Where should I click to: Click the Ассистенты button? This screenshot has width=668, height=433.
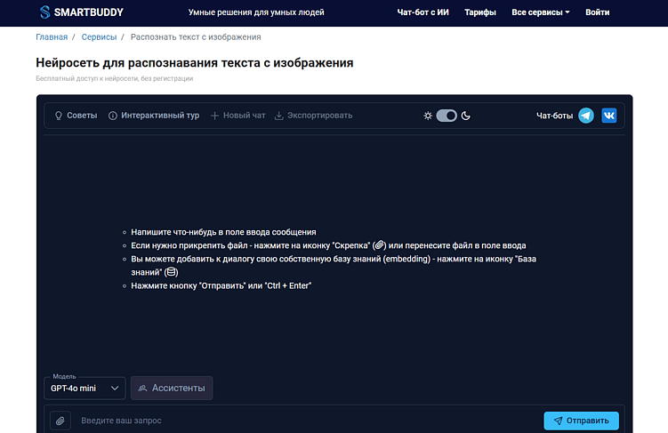tap(172, 388)
